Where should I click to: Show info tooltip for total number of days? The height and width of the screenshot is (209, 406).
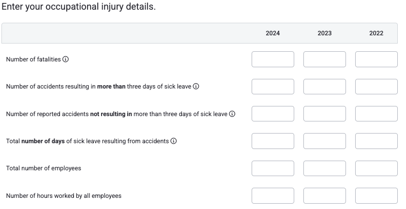click(174, 141)
